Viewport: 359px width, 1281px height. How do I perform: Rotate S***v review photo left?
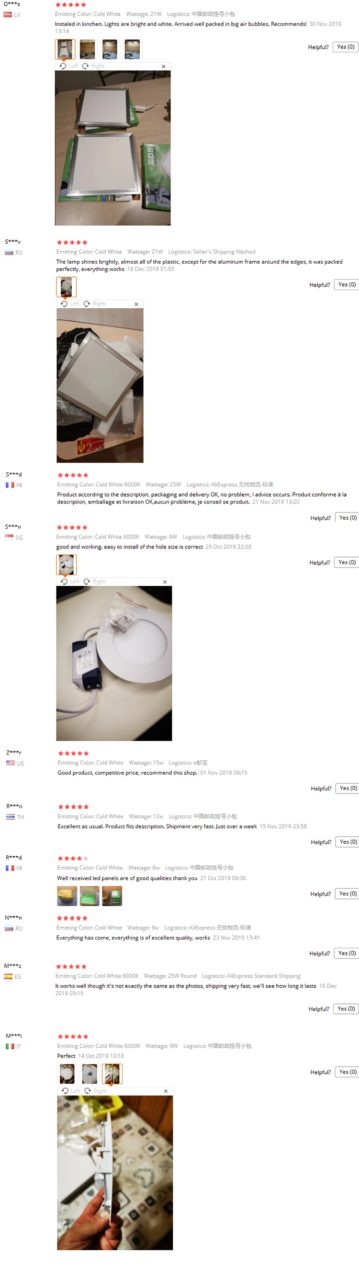[x=70, y=304]
